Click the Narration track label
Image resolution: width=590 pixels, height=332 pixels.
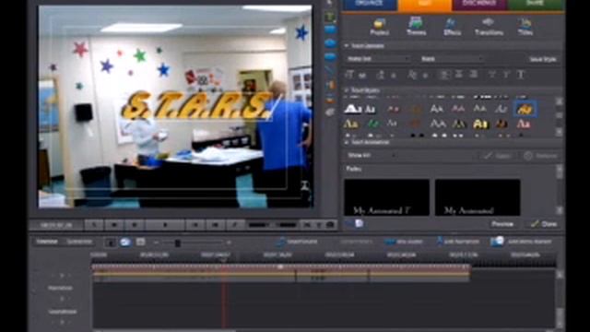(x=60, y=288)
